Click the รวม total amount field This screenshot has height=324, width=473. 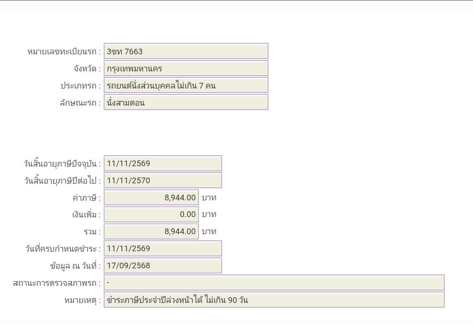151,231
